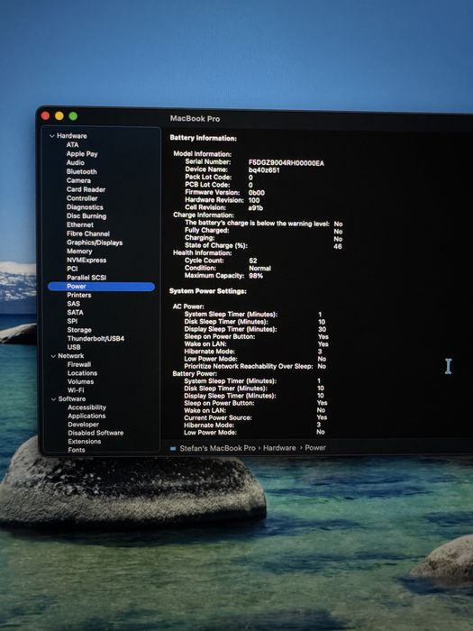
Task: Open Storage in the sidebar
Action: (x=79, y=330)
